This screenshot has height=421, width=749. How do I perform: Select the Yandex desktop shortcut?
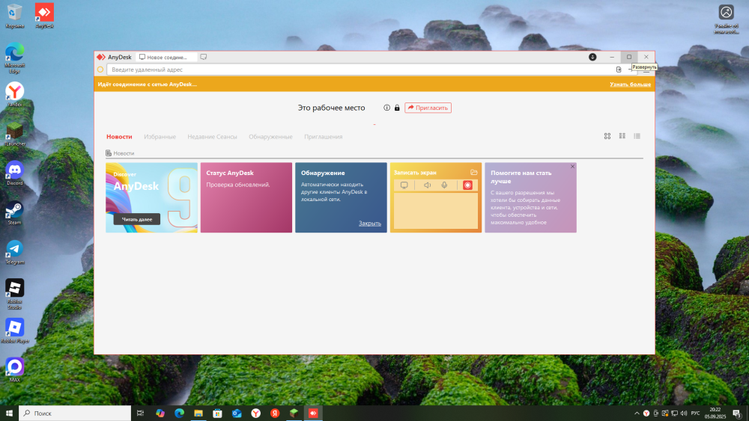pos(15,94)
